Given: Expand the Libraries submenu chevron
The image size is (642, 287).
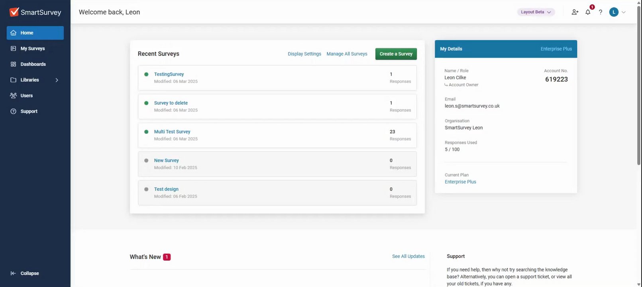Looking at the screenshot, I should coord(57,80).
